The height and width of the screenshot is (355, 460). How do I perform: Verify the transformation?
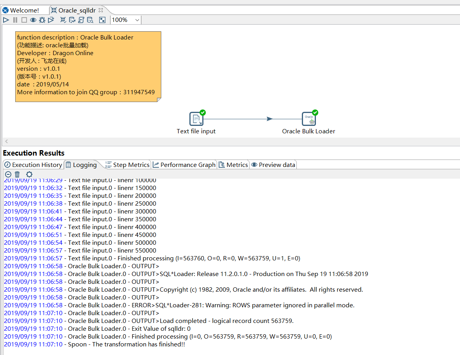(x=63, y=20)
